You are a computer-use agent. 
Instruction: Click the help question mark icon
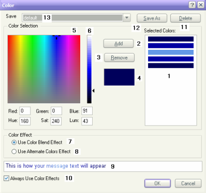pos(192,5)
